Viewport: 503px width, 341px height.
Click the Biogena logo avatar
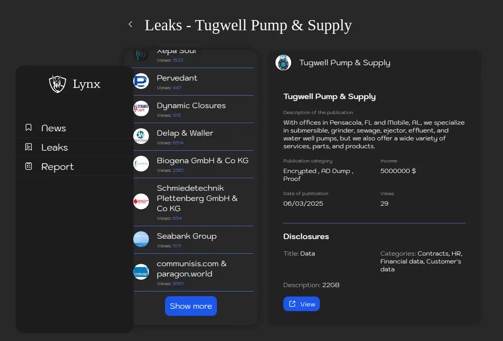point(141,164)
